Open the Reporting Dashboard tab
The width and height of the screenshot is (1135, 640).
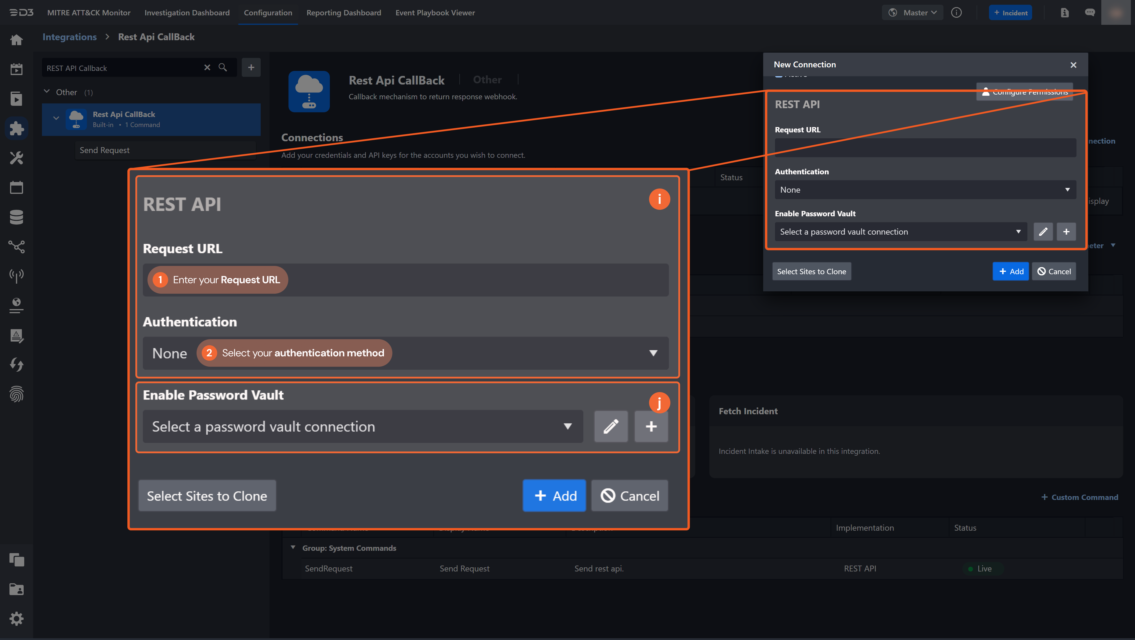click(344, 13)
